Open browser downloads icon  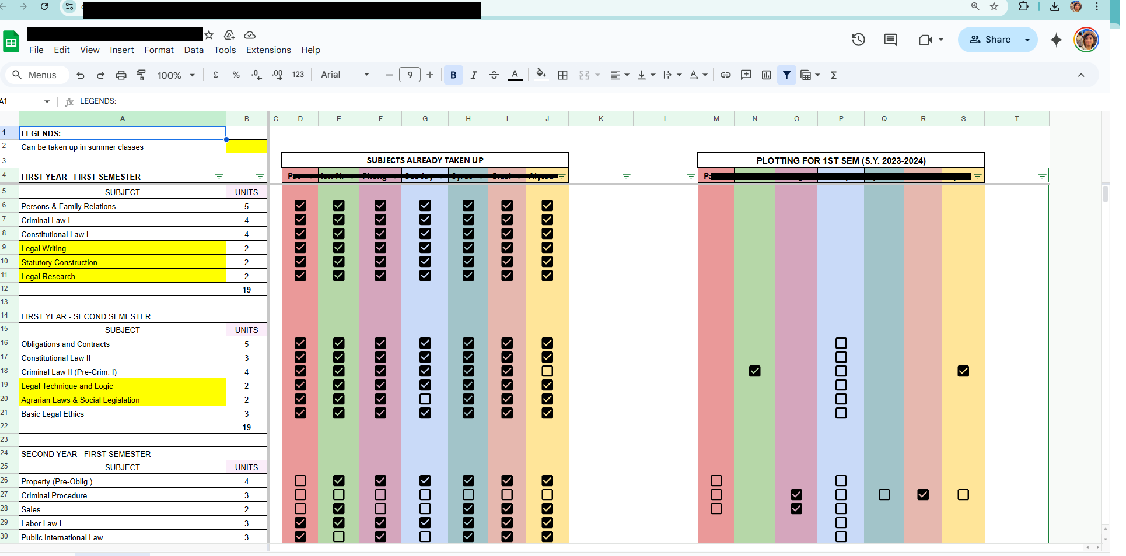pyautogui.click(x=1055, y=6)
